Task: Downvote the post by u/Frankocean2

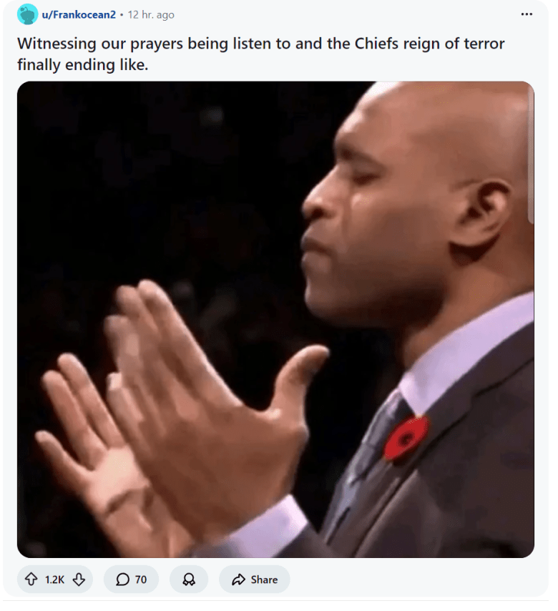Action: tap(79, 580)
